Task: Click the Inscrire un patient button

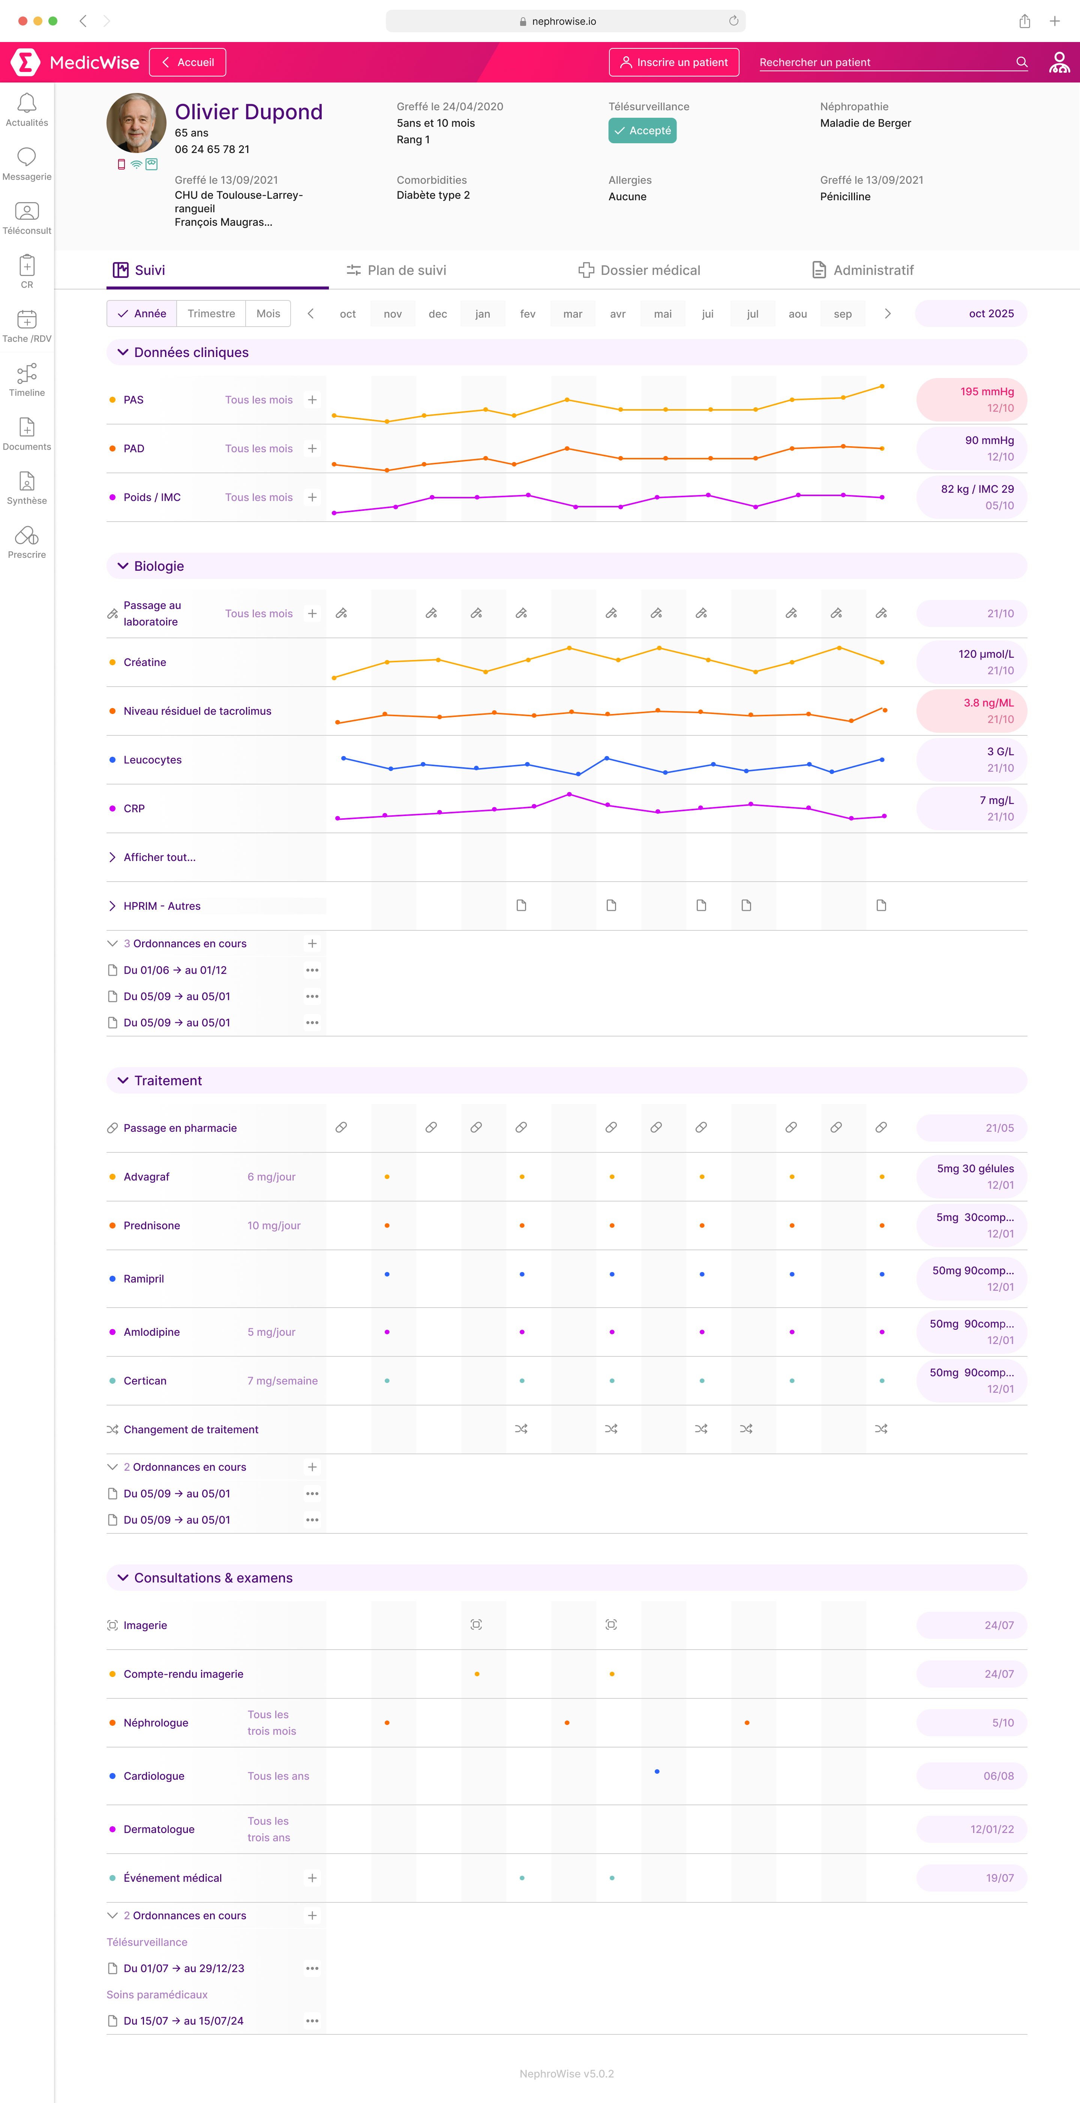Action: (673, 62)
